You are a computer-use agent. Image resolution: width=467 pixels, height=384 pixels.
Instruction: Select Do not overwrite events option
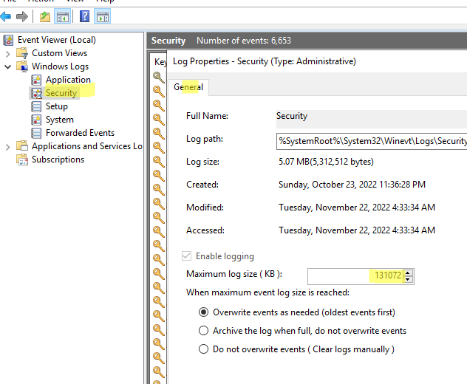(203, 349)
